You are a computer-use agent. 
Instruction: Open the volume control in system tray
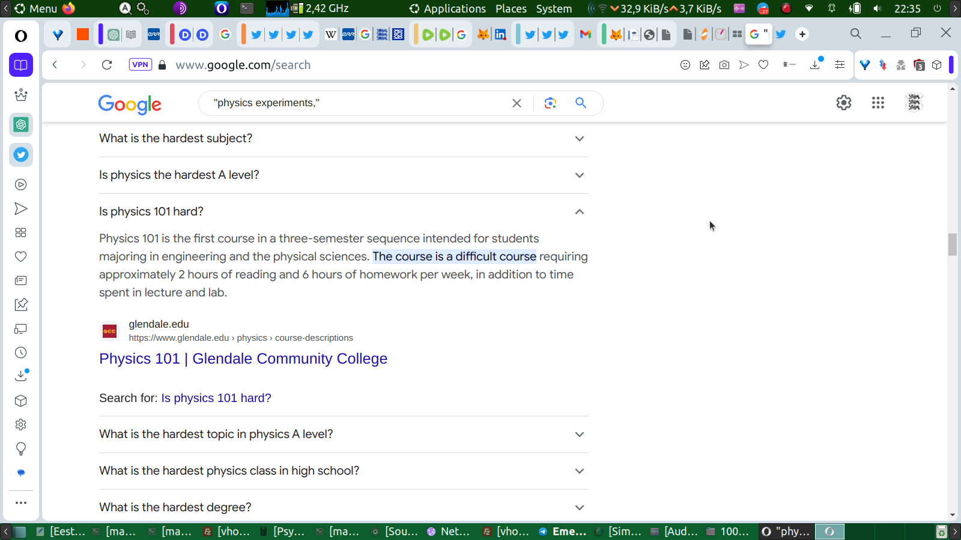pyautogui.click(x=878, y=8)
